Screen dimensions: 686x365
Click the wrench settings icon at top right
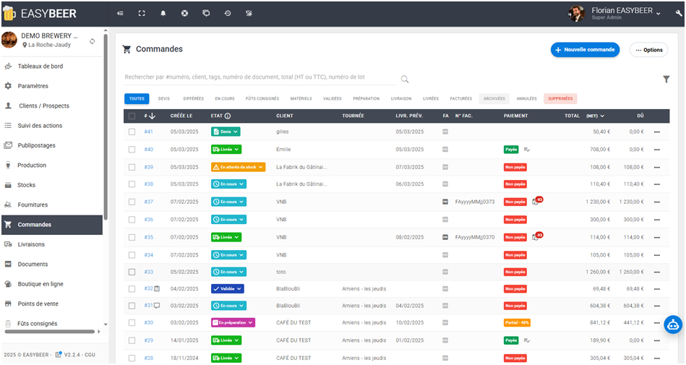point(679,14)
